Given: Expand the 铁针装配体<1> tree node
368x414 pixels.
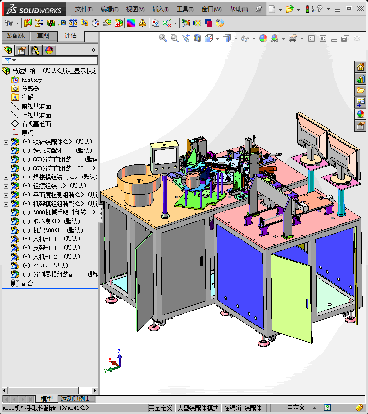Looking at the screenshot, I should 6,142.
